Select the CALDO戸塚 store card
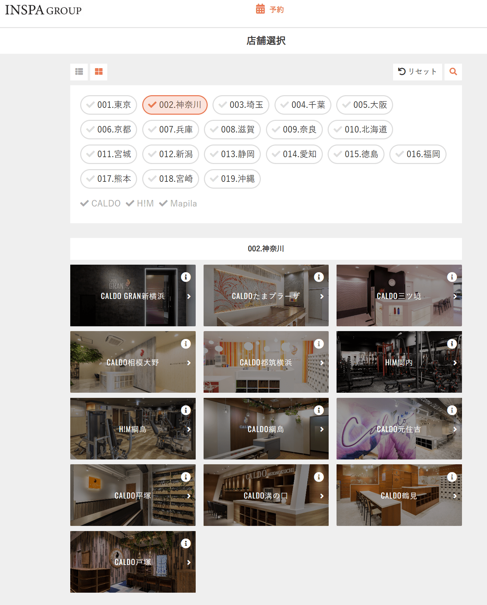487x605 pixels. (x=133, y=562)
